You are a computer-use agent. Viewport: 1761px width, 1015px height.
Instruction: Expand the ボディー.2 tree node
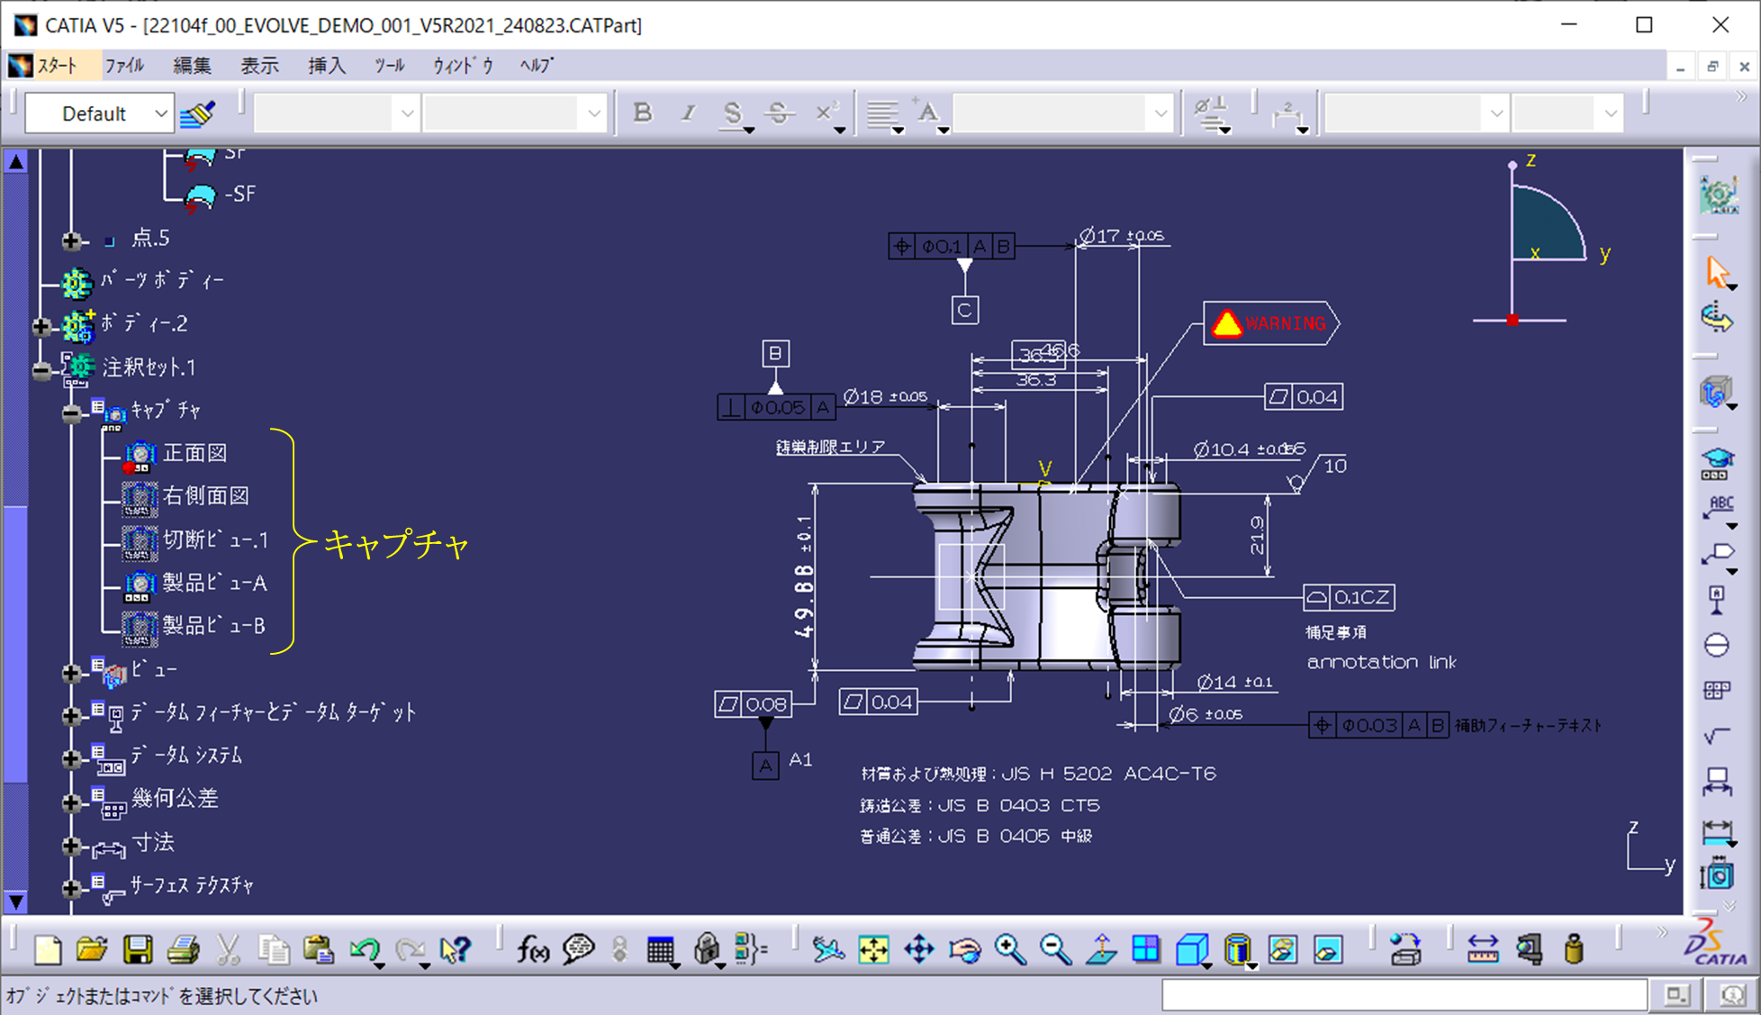[x=41, y=326]
